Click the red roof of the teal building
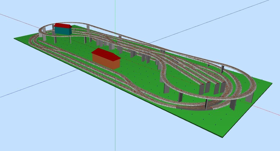 (x=63, y=26)
